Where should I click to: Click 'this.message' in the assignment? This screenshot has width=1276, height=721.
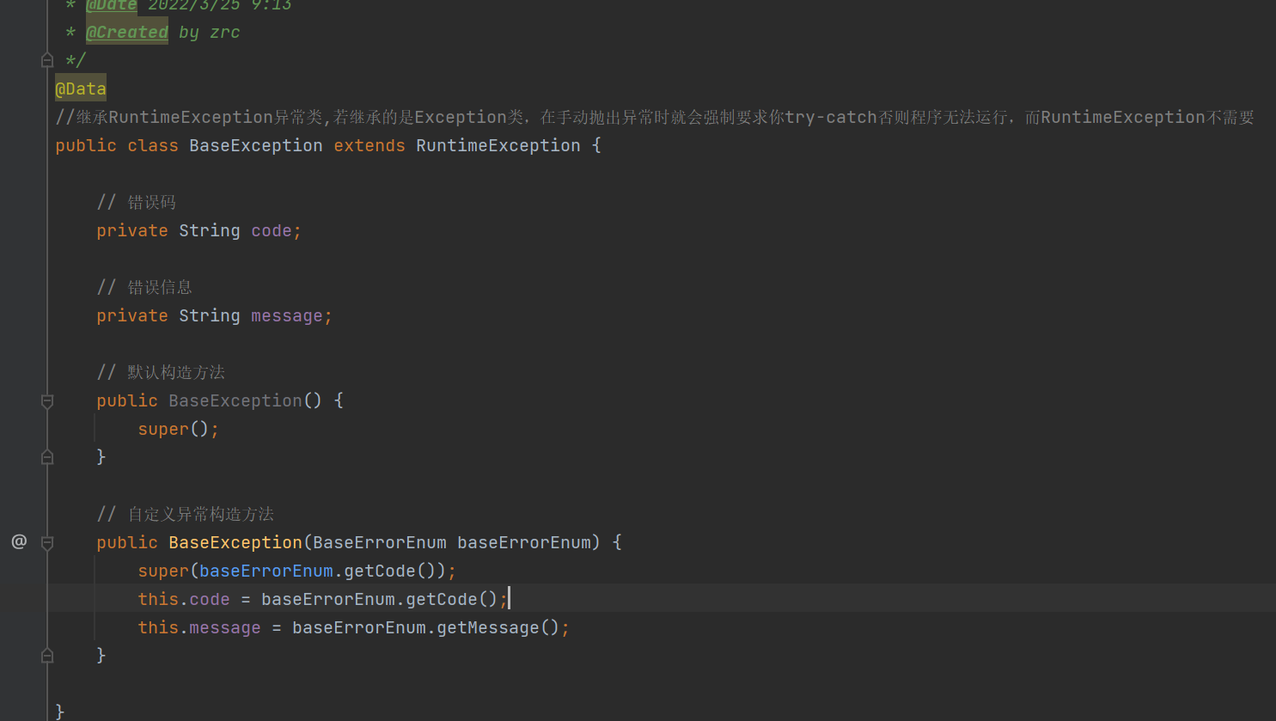coord(199,628)
